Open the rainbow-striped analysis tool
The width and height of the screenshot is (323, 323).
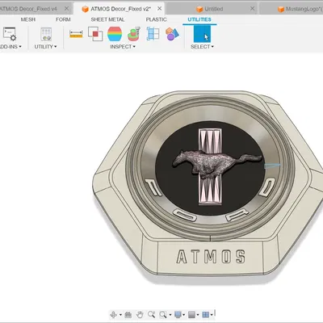[x=115, y=34]
